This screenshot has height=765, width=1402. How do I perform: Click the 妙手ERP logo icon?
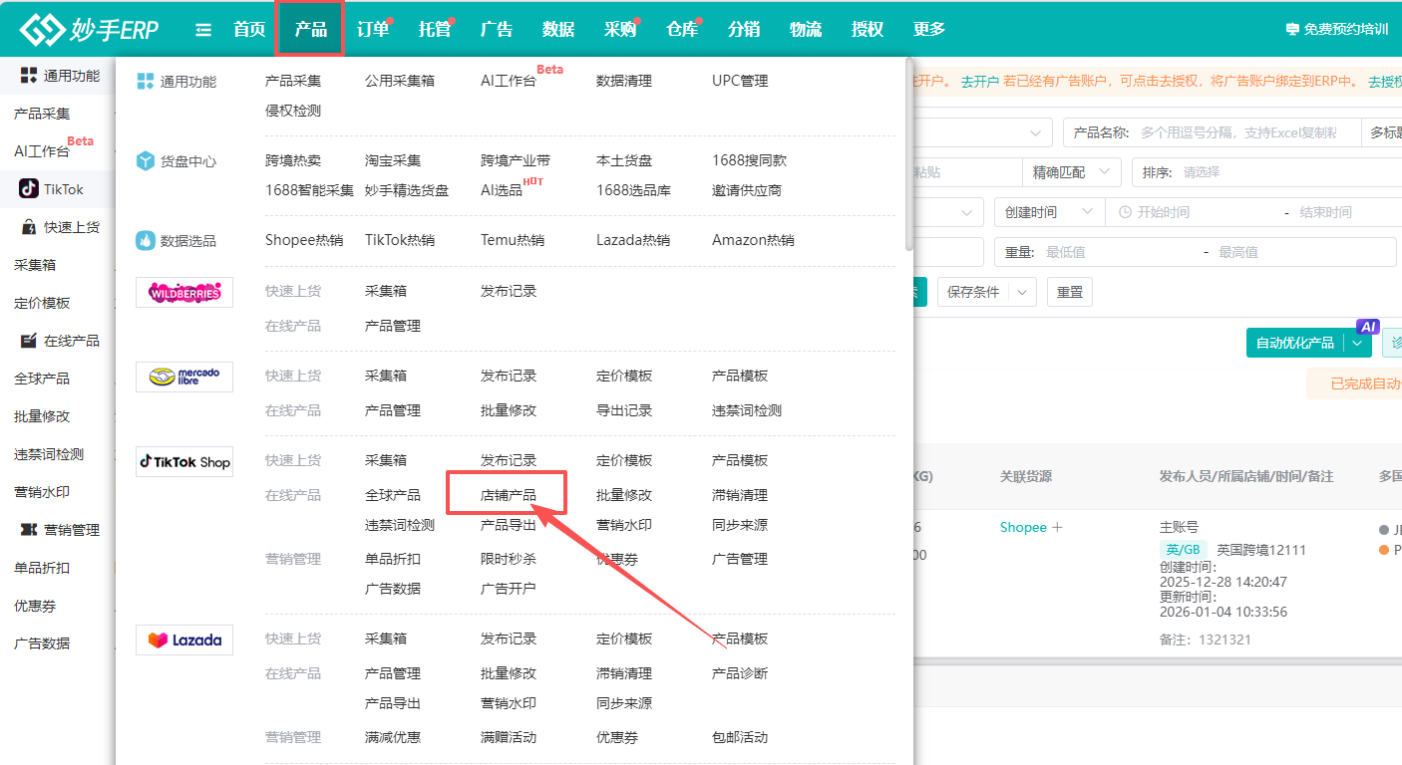pos(40,30)
